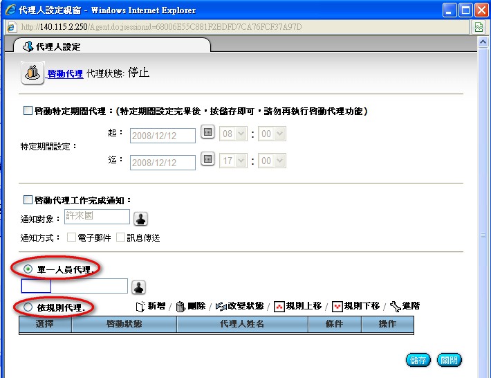Open the end date calendar picker
This screenshot has width=491, height=378.
tap(207, 160)
